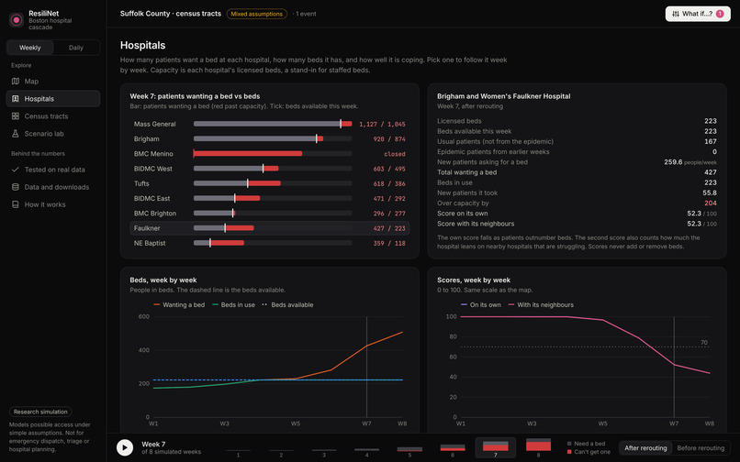
Task: Open How it works page
Action: (53, 204)
